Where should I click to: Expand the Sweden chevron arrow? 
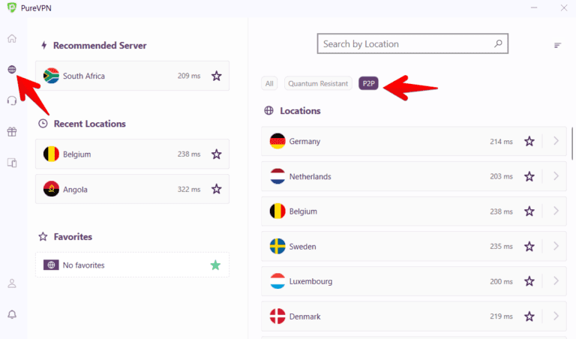[x=556, y=246]
